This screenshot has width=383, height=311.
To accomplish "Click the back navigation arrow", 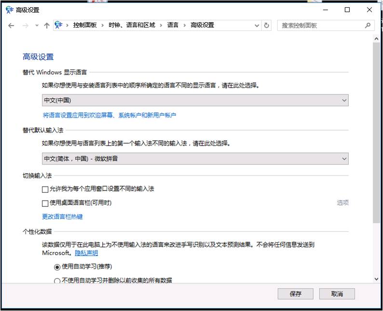I will 12,26.
